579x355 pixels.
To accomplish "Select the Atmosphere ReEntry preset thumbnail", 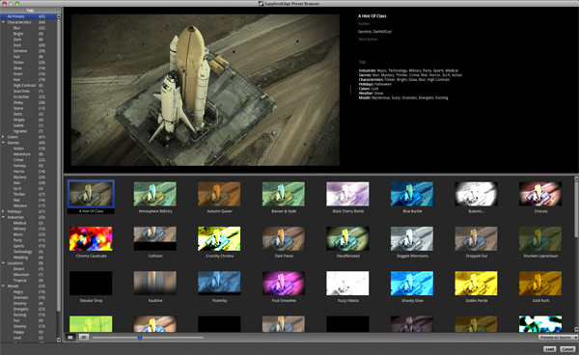I will (x=155, y=194).
